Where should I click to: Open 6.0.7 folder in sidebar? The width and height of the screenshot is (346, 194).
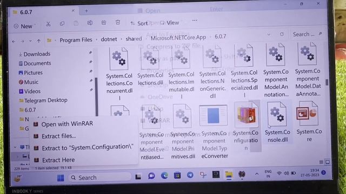(x=28, y=110)
